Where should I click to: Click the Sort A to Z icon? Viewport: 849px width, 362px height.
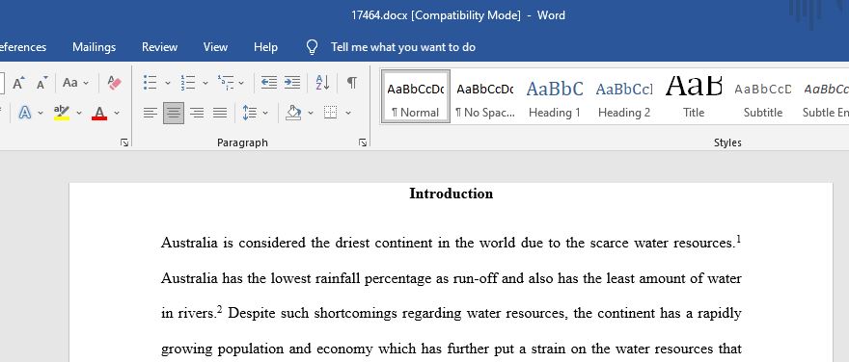[x=322, y=83]
